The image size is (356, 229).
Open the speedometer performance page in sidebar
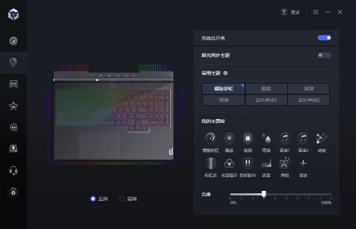pyautogui.click(x=13, y=41)
